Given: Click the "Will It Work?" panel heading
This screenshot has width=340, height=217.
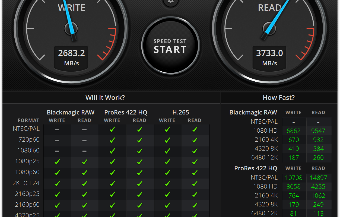Looking at the screenshot, I should [105, 98].
